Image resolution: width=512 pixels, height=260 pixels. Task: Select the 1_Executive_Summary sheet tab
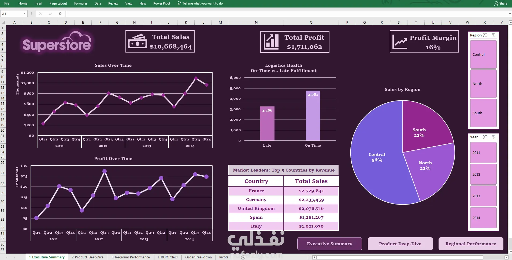coord(47,257)
